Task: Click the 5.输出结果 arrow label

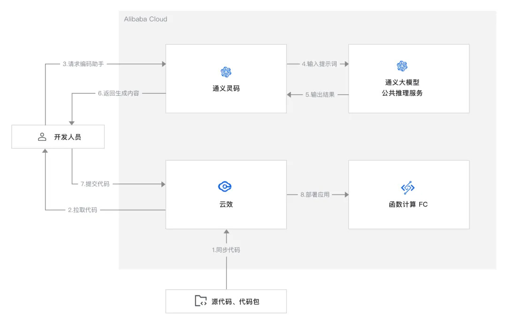Action: coord(320,94)
